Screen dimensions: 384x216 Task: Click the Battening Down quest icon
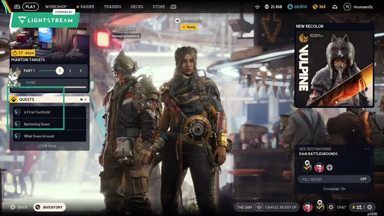click(17, 124)
